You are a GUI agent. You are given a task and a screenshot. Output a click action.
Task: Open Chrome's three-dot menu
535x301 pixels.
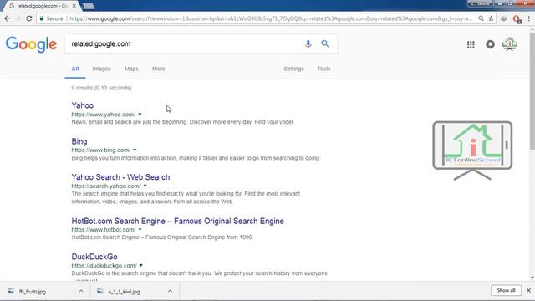[x=529, y=18]
